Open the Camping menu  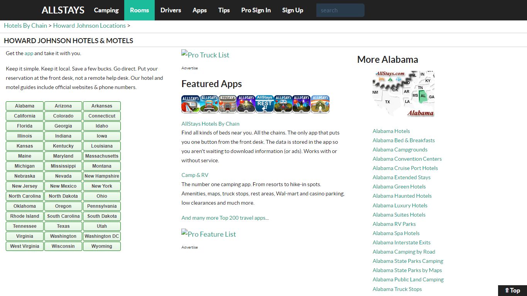[106, 10]
